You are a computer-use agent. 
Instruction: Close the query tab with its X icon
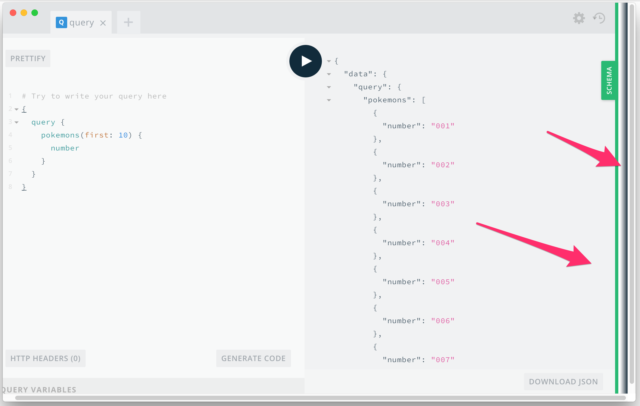103,23
